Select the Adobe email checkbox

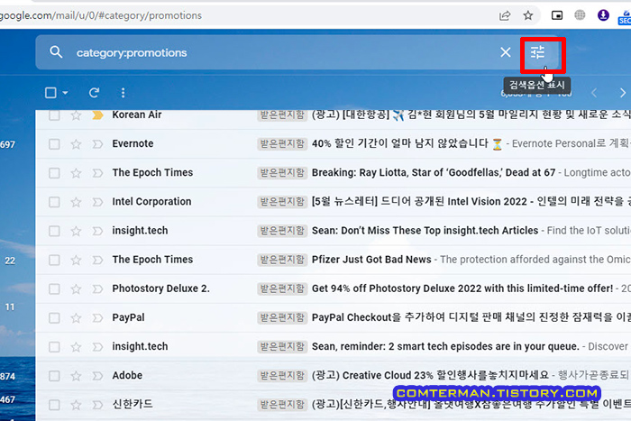pyautogui.click(x=54, y=376)
